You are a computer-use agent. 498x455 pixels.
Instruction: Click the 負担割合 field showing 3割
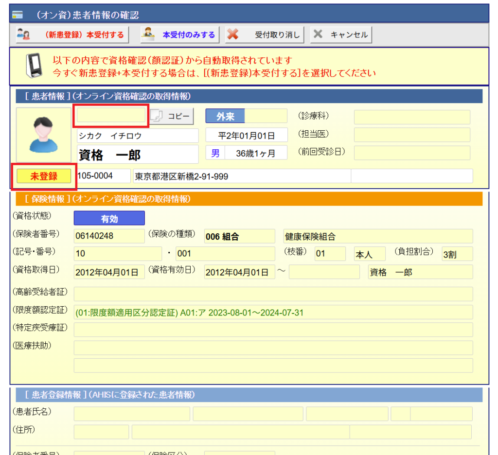coord(456,254)
